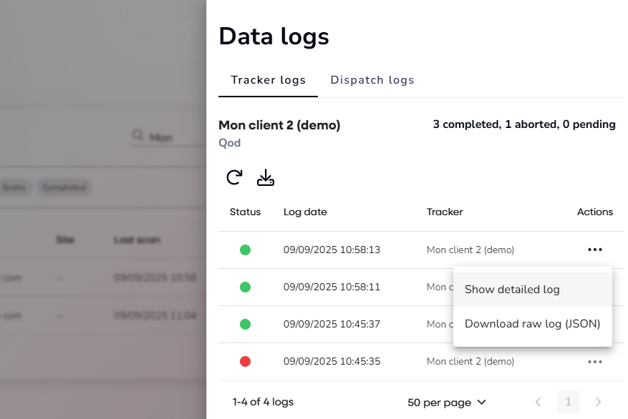
Task: Switch to the Dispatch logs tab
Action: tap(372, 80)
